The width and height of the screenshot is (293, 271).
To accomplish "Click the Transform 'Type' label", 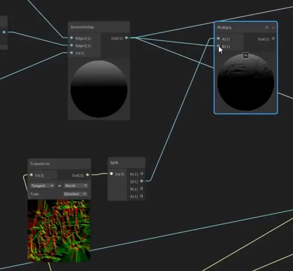I will click(35, 194).
